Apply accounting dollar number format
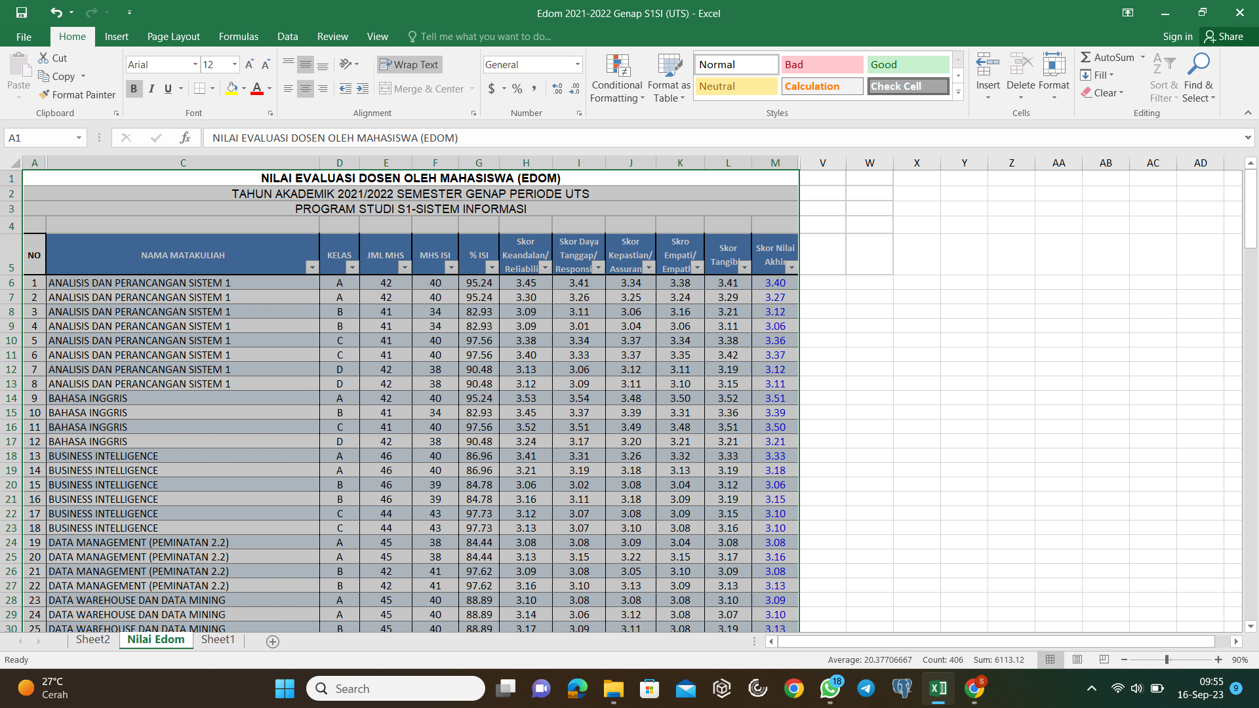 [492, 88]
